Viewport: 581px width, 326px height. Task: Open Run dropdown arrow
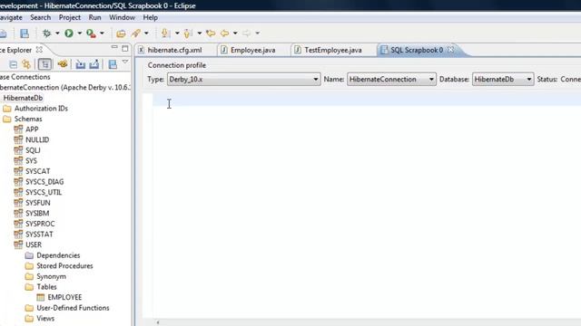pyautogui.click(x=79, y=34)
